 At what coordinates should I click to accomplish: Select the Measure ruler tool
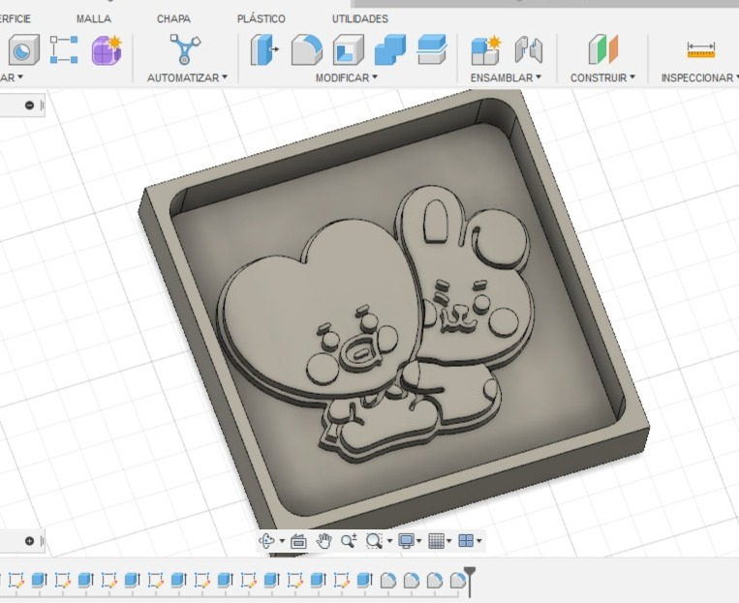[x=701, y=50]
